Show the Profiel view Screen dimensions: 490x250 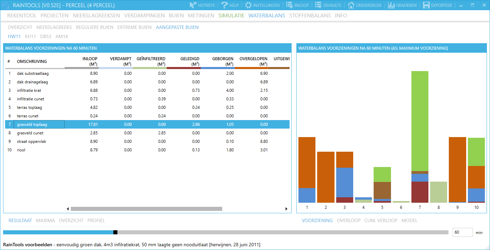(x=96, y=220)
